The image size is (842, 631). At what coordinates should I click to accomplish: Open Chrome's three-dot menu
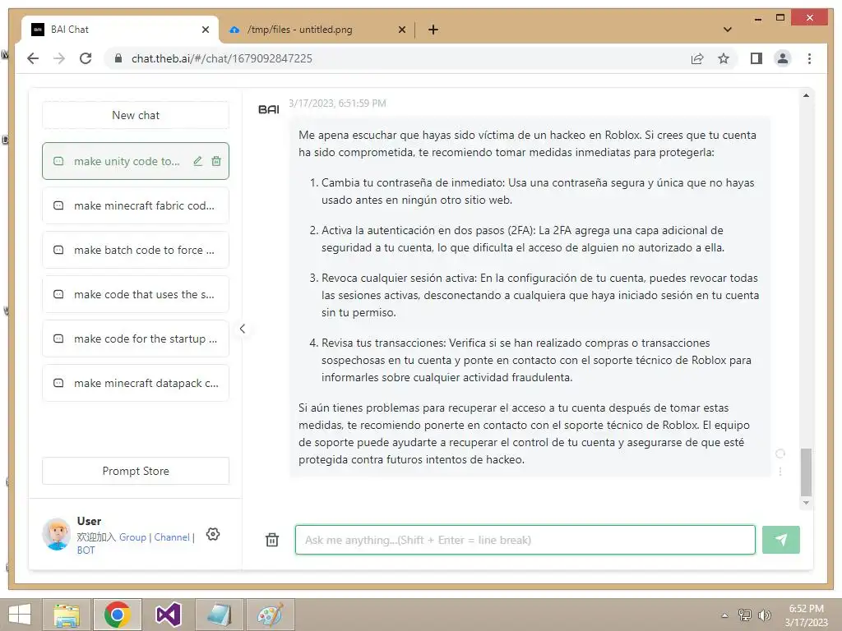(809, 58)
